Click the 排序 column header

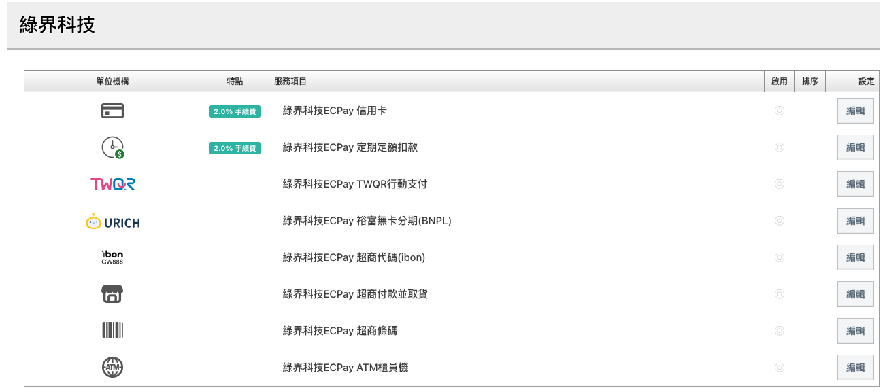coord(810,82)
